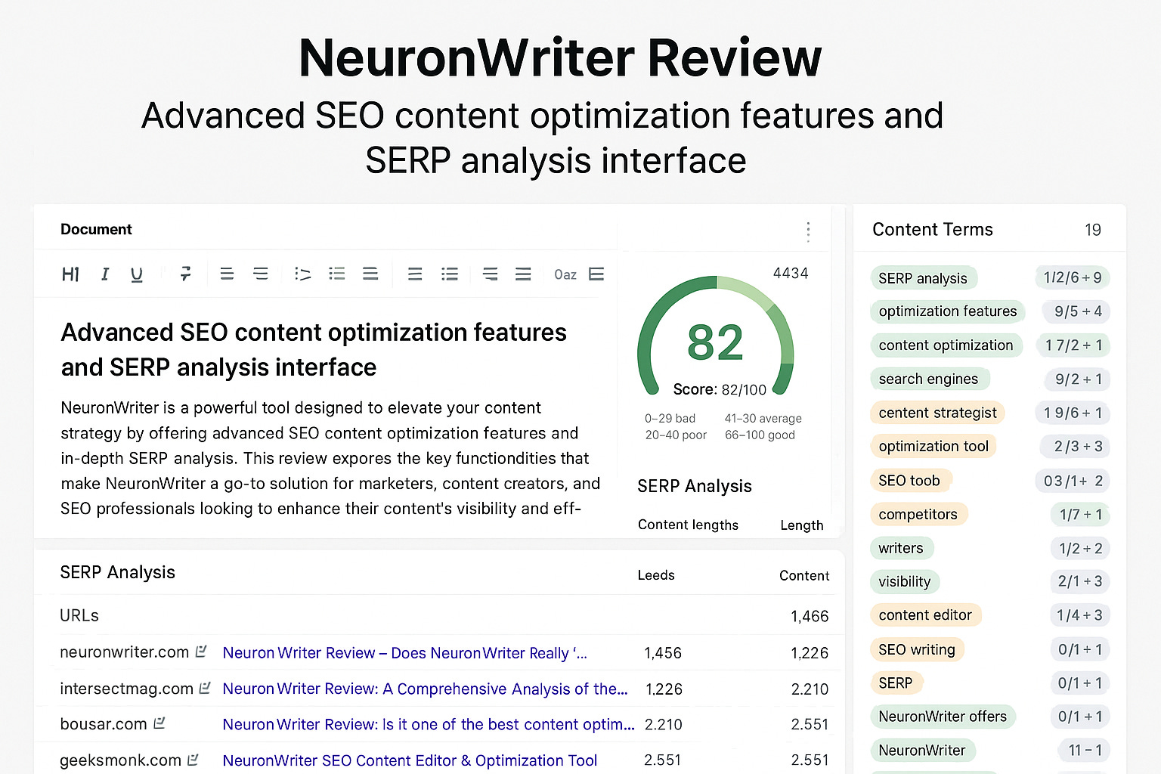Click the 82 score gauge

[x=716, y=336]
